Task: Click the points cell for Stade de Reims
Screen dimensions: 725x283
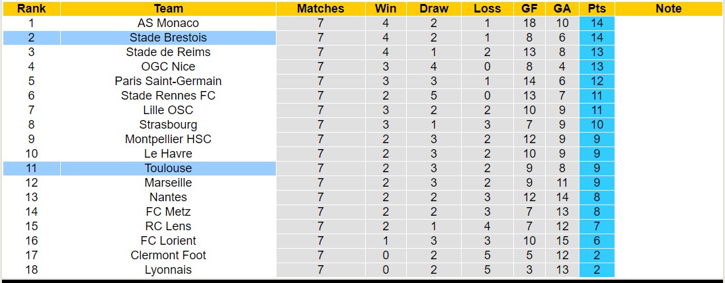Action: point(596,52)
